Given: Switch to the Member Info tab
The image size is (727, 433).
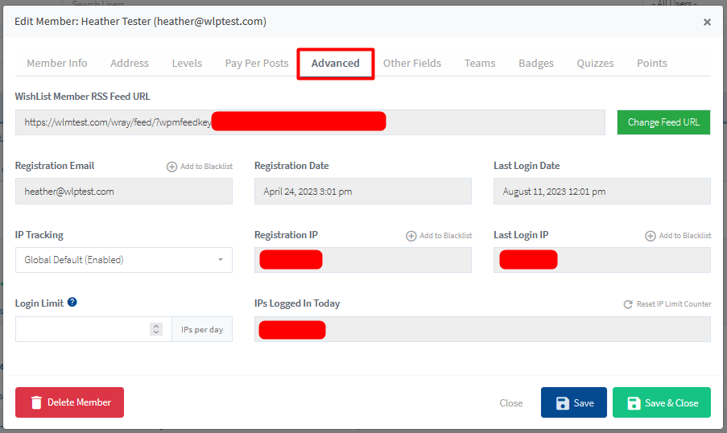Looking at the screenshot, I should point(56,63).
